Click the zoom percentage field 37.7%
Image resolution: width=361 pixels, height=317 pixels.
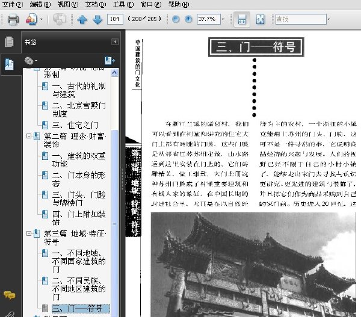click(209, 19)
